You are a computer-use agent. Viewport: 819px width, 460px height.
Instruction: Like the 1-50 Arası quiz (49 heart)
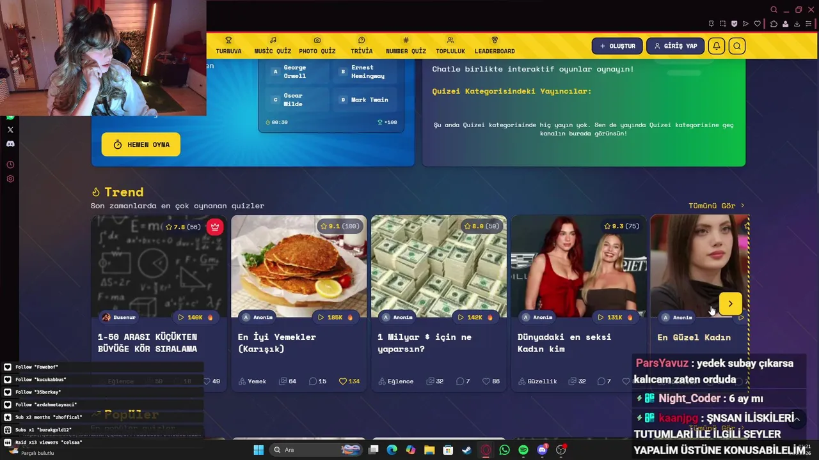click(x=212, y=381)
